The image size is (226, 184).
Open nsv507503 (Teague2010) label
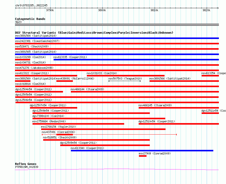[x=125, y=78]
